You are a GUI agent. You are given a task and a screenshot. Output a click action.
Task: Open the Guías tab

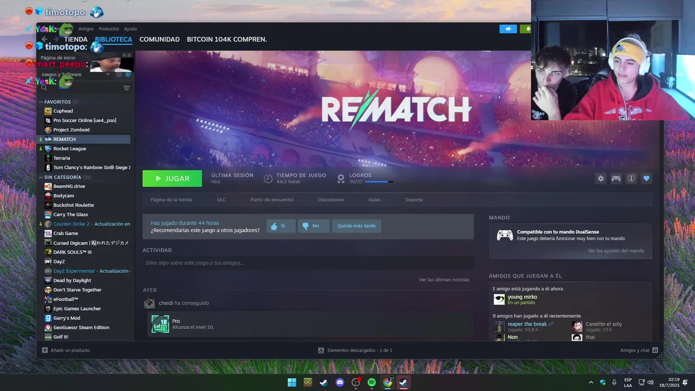(x=374, y=200)
